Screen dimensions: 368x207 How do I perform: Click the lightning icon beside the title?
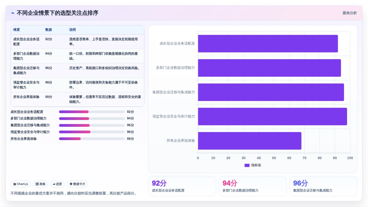click(13, 13)
